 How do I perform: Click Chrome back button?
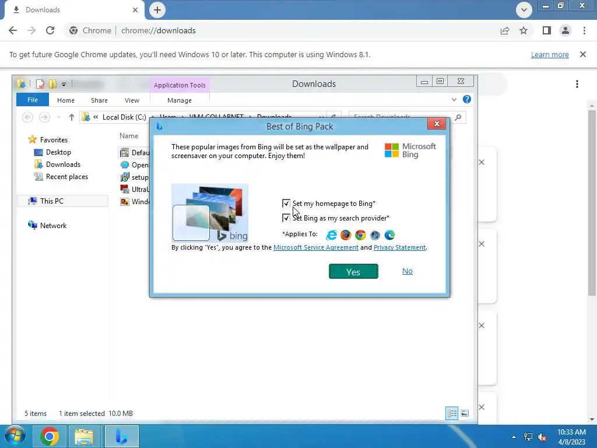[x=13, y=30]
